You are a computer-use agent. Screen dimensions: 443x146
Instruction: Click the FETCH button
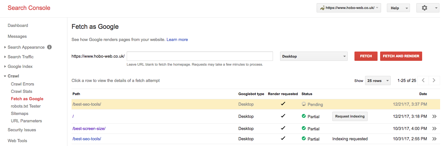366,56
